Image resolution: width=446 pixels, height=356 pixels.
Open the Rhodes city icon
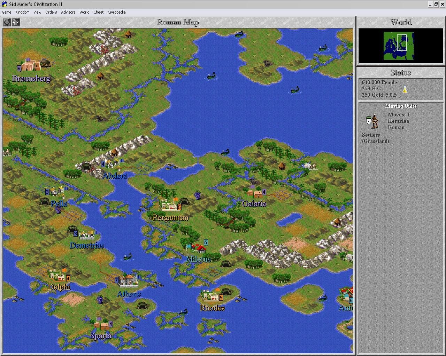pyautogui.click(x=210, y=296)
